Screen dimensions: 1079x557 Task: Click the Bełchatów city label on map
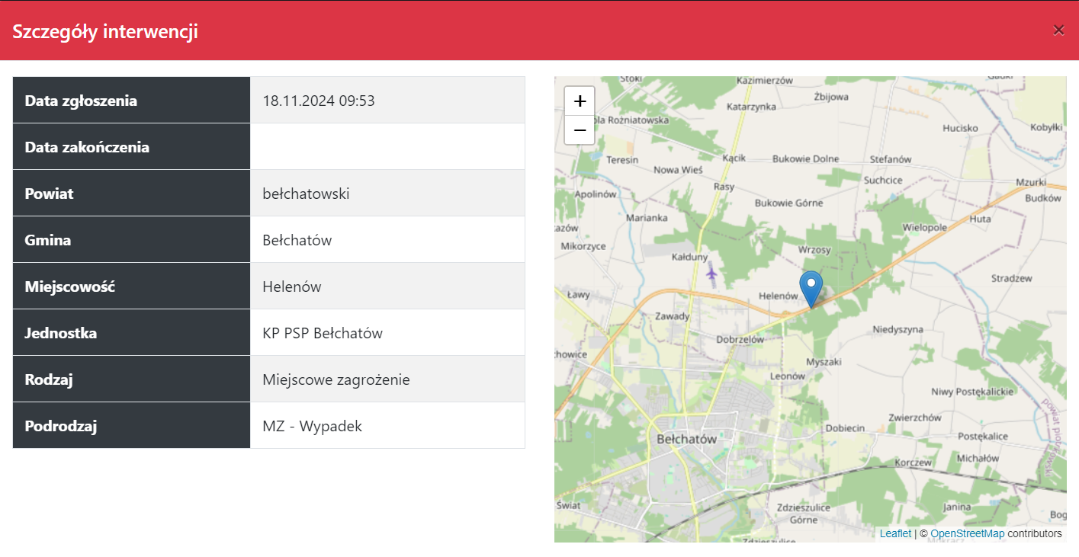(686, 440)
